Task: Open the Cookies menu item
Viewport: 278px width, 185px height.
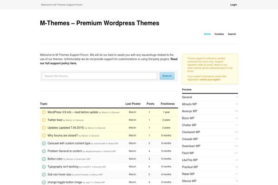Action: [x=219, y=34]
